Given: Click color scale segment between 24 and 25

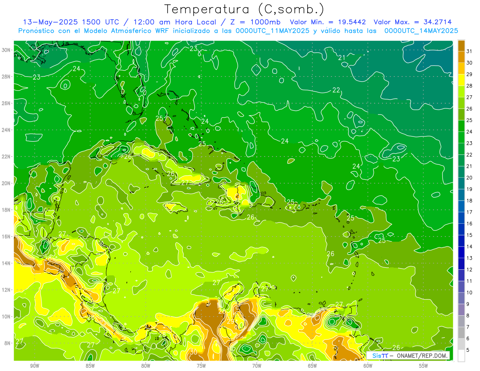Looking at the screenshot, I should pyautogui.click(x=461, y=126).
